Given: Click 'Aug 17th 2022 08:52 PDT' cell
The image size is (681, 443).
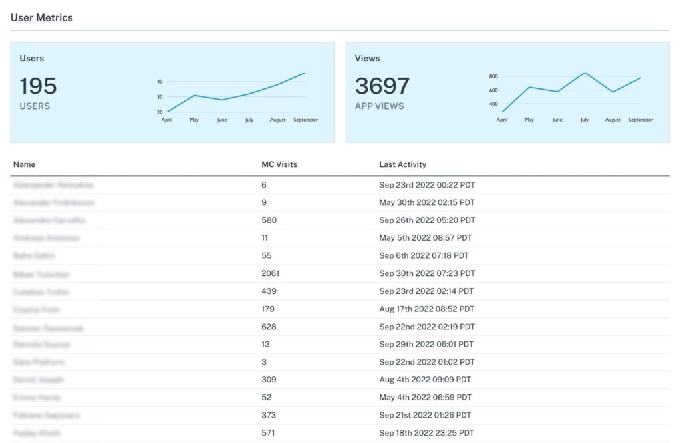Looking at the screenshot, I should pyautogui.click(x=426, y=309).
